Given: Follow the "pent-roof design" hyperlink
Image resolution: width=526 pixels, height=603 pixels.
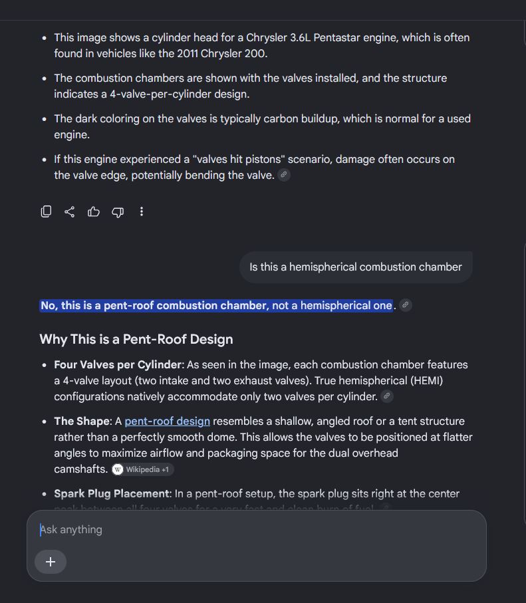Looking at the screenshot, I should 168,421.
